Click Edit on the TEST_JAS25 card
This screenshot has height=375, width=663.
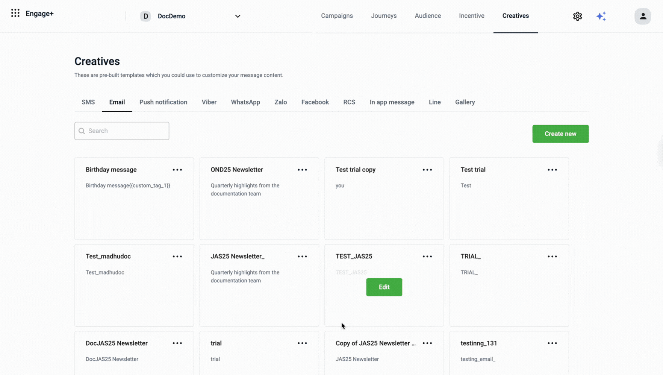click(x=384, y=287)
